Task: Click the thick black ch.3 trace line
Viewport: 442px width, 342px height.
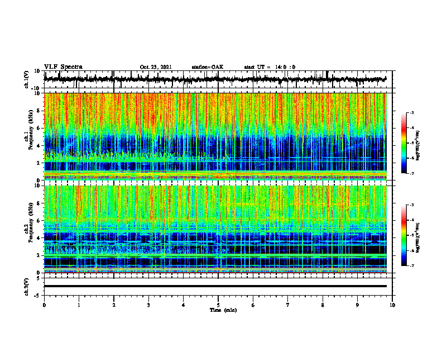Action: 215,286
